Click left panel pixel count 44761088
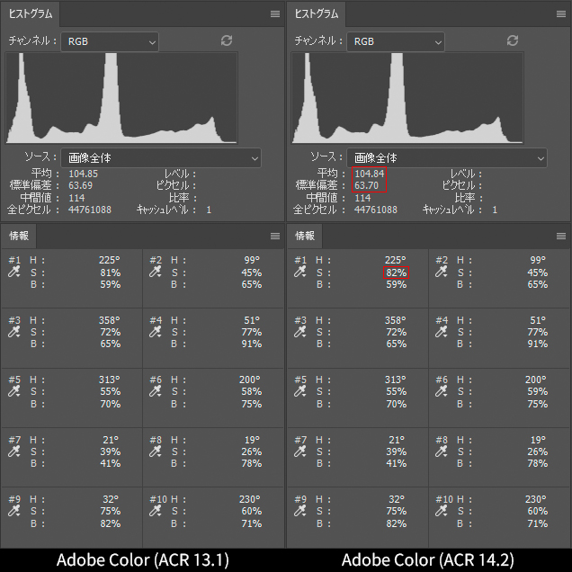The width and height of the screenshot is (572, 572). click(90, 210)
